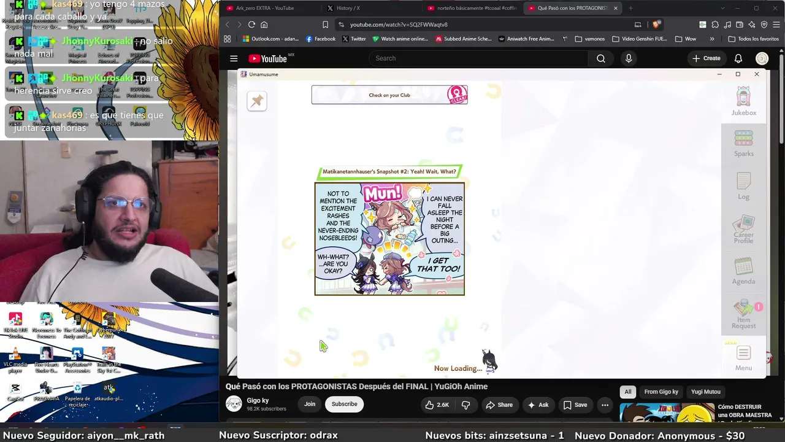Start voice search with microphone icon

(x=629, y=58)
